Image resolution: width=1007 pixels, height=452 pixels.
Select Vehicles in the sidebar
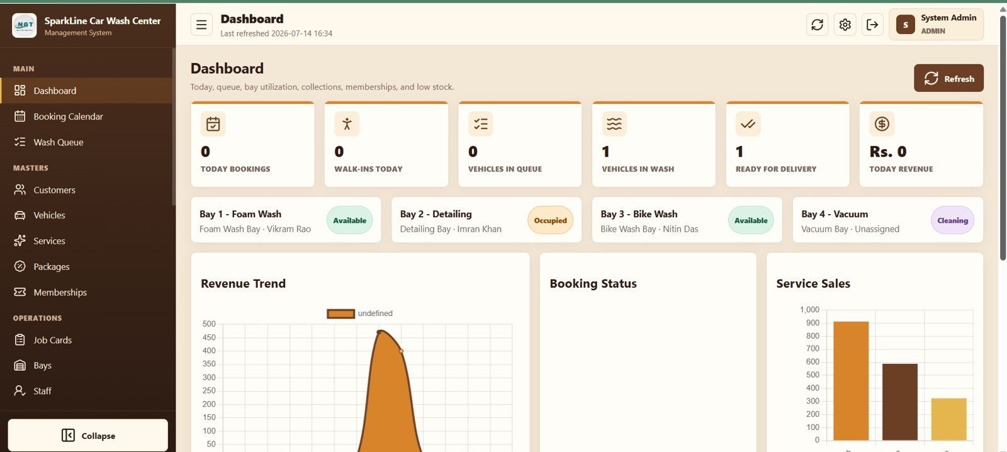[x=86, y=215]
